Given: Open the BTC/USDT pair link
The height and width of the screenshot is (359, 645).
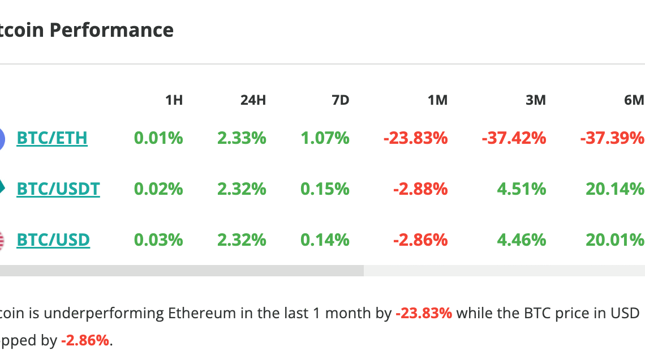Looking at the screenshot, I should click(x=58, y=189).
